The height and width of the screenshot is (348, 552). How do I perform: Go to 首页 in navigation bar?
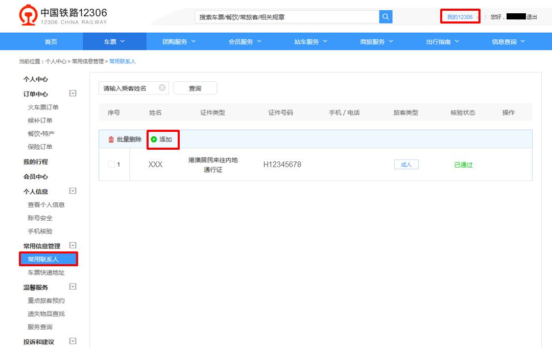point(51,42)
